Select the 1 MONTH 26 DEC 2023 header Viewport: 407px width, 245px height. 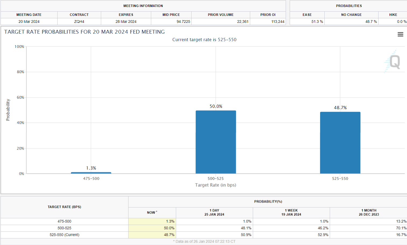(x=369, y=212)
